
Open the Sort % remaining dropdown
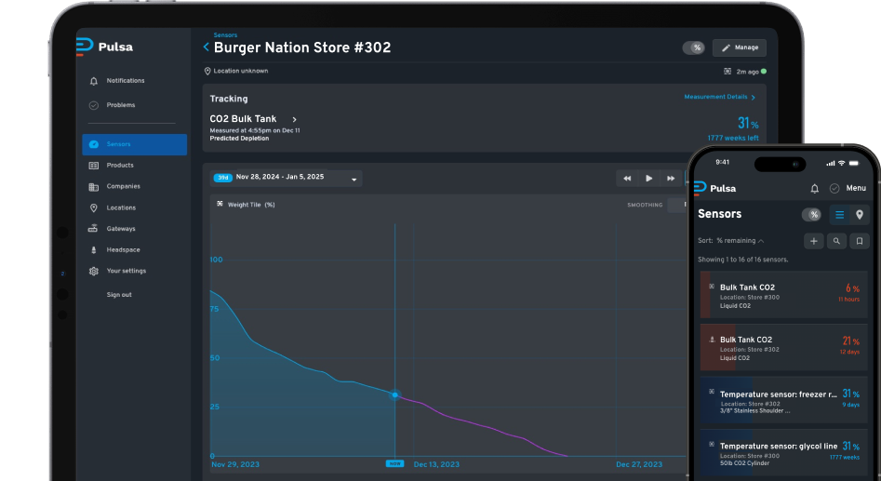point(731,241)
